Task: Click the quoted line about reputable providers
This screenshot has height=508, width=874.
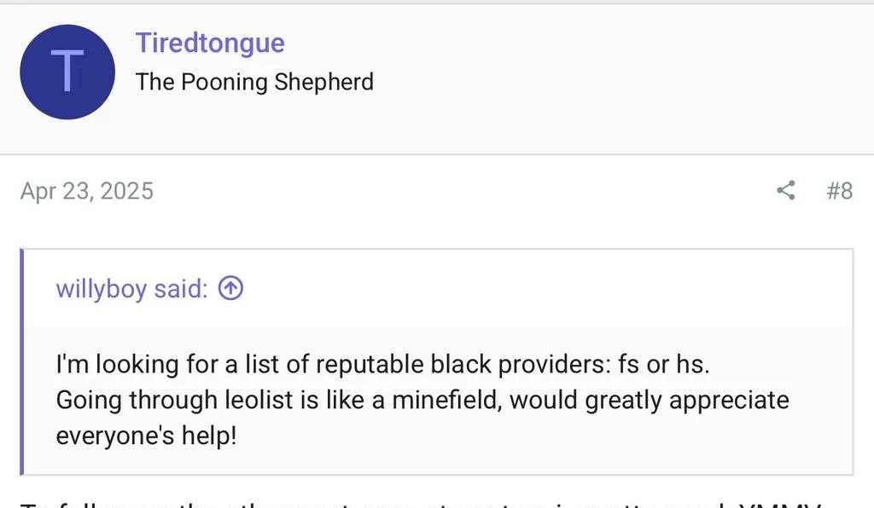Action: pos(383,365)
